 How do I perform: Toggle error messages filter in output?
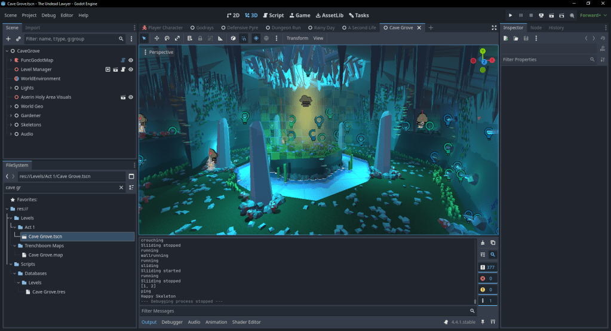pyautogui.click(x=487, y=278)
